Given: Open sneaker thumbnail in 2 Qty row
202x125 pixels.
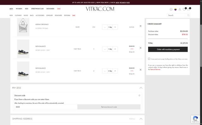Looking at the screenshot, I should (x=23, y=71).
